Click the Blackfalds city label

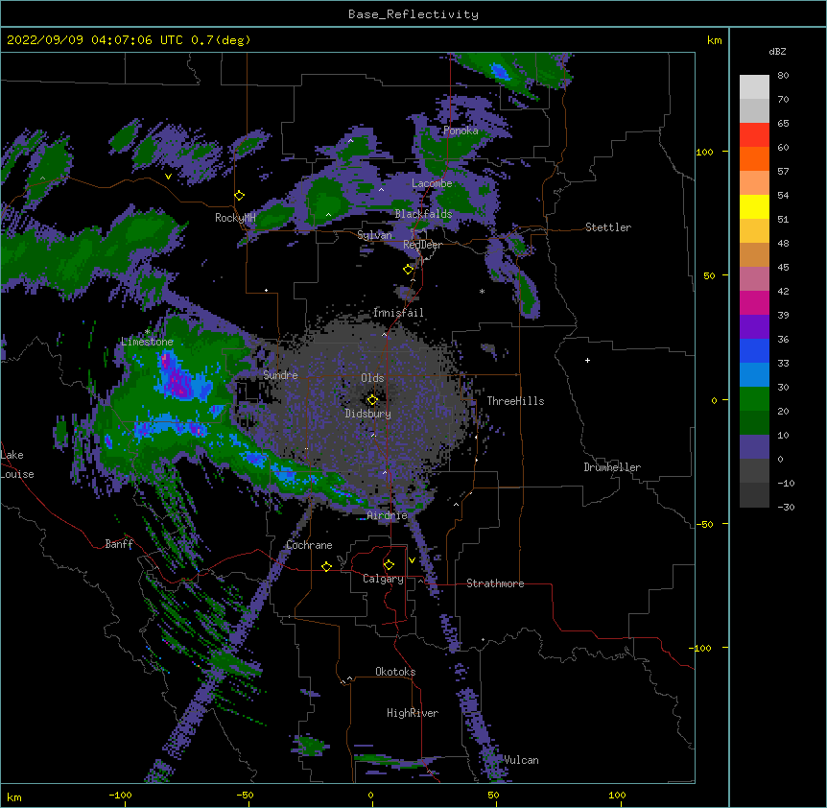(423, 214)
